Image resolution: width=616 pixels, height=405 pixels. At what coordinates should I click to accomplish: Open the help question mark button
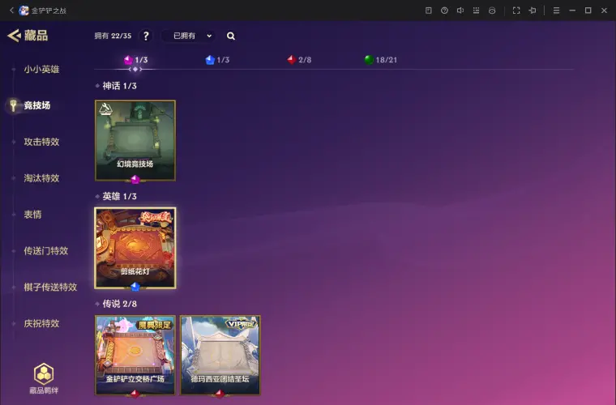146,36
